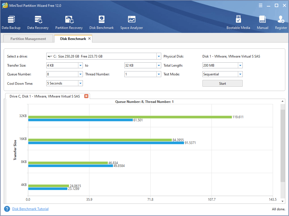Viewport: 289px width, 216px height.
Task: Start the disk benchmark
Action: (223, 83)
